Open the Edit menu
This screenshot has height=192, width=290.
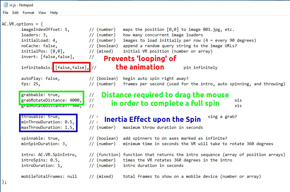coord(15,13)
